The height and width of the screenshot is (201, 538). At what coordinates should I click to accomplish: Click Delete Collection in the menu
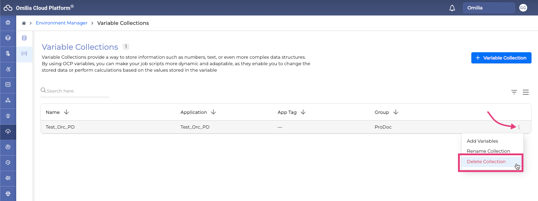tap(486, 162)
